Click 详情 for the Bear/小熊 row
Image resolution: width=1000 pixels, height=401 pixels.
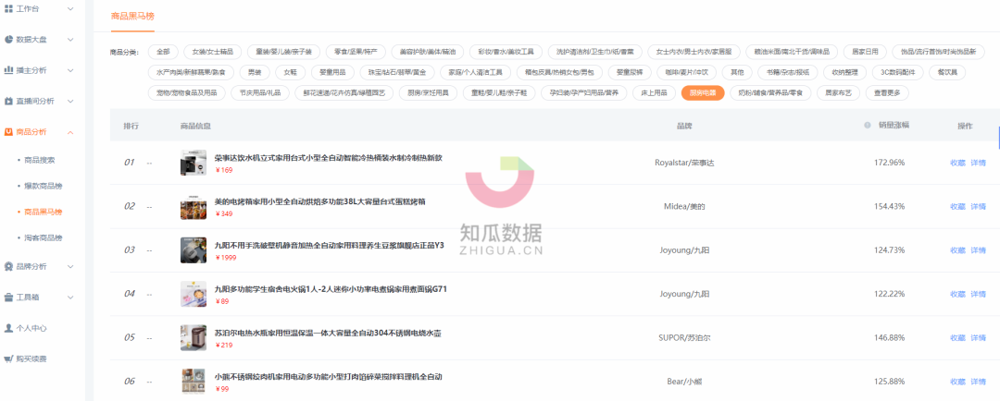click(978, 382)
